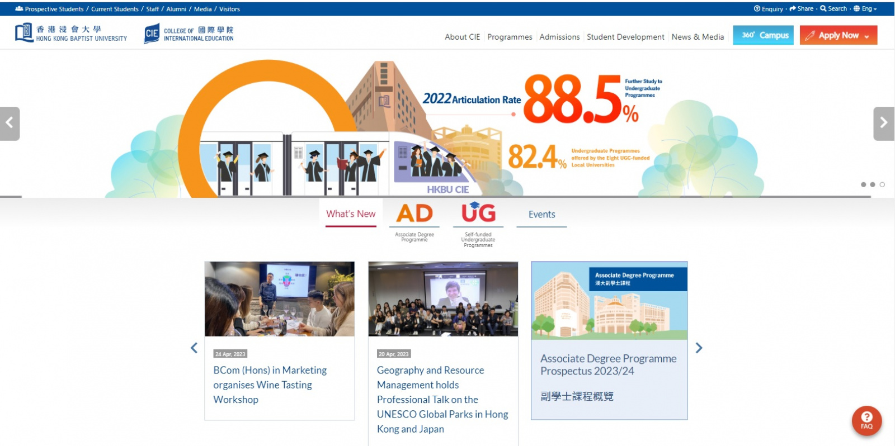Read Geography and Resource Management talk article
The image size is (895, 446).
point(442,399)
